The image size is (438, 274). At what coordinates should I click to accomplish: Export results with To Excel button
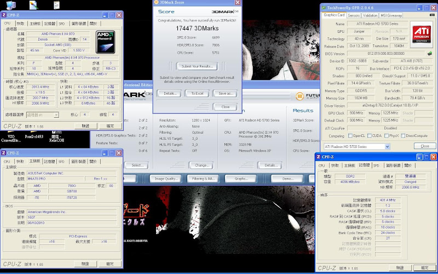(x=197, y=93)
